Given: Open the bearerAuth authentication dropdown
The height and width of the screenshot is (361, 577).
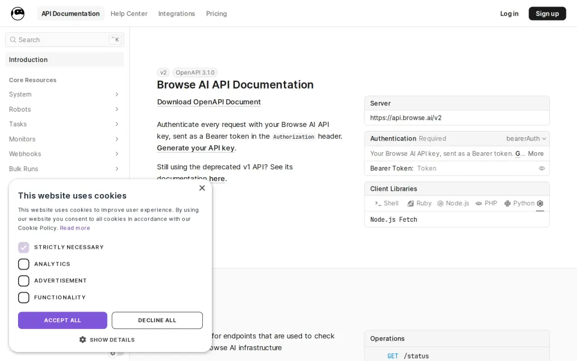Looking at the screenshot, I should pyautogui.click(x=526, y=139).
